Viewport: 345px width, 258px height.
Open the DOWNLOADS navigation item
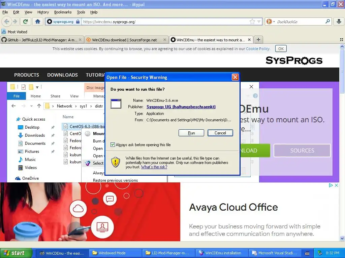coord(62,75)
